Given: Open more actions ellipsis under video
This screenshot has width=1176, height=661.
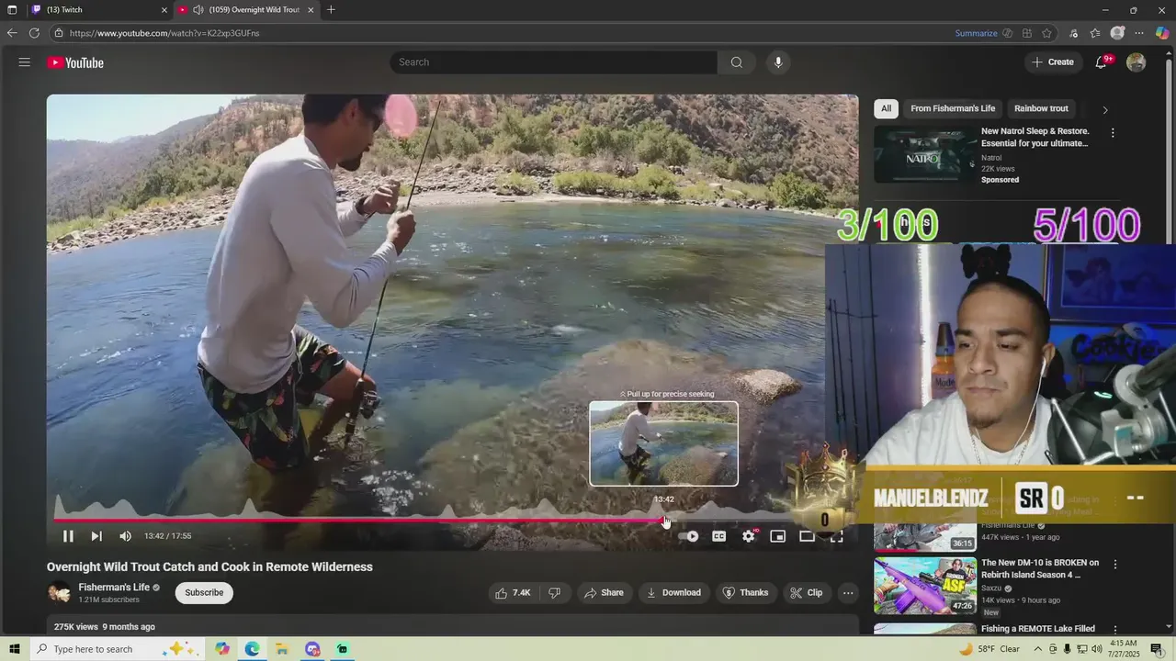Looking at the screenshot, I should tap(848, 593).
